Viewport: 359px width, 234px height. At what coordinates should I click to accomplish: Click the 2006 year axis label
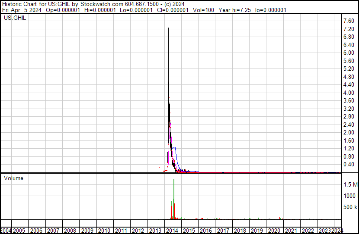[36, 231]
